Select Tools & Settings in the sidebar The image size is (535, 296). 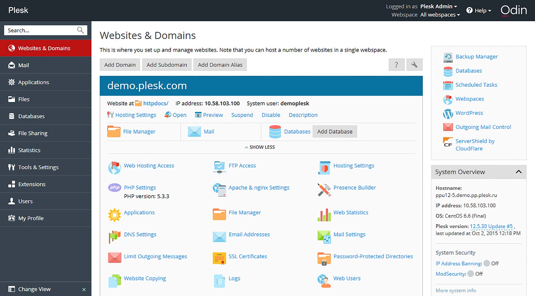click(x=46, y=167)
